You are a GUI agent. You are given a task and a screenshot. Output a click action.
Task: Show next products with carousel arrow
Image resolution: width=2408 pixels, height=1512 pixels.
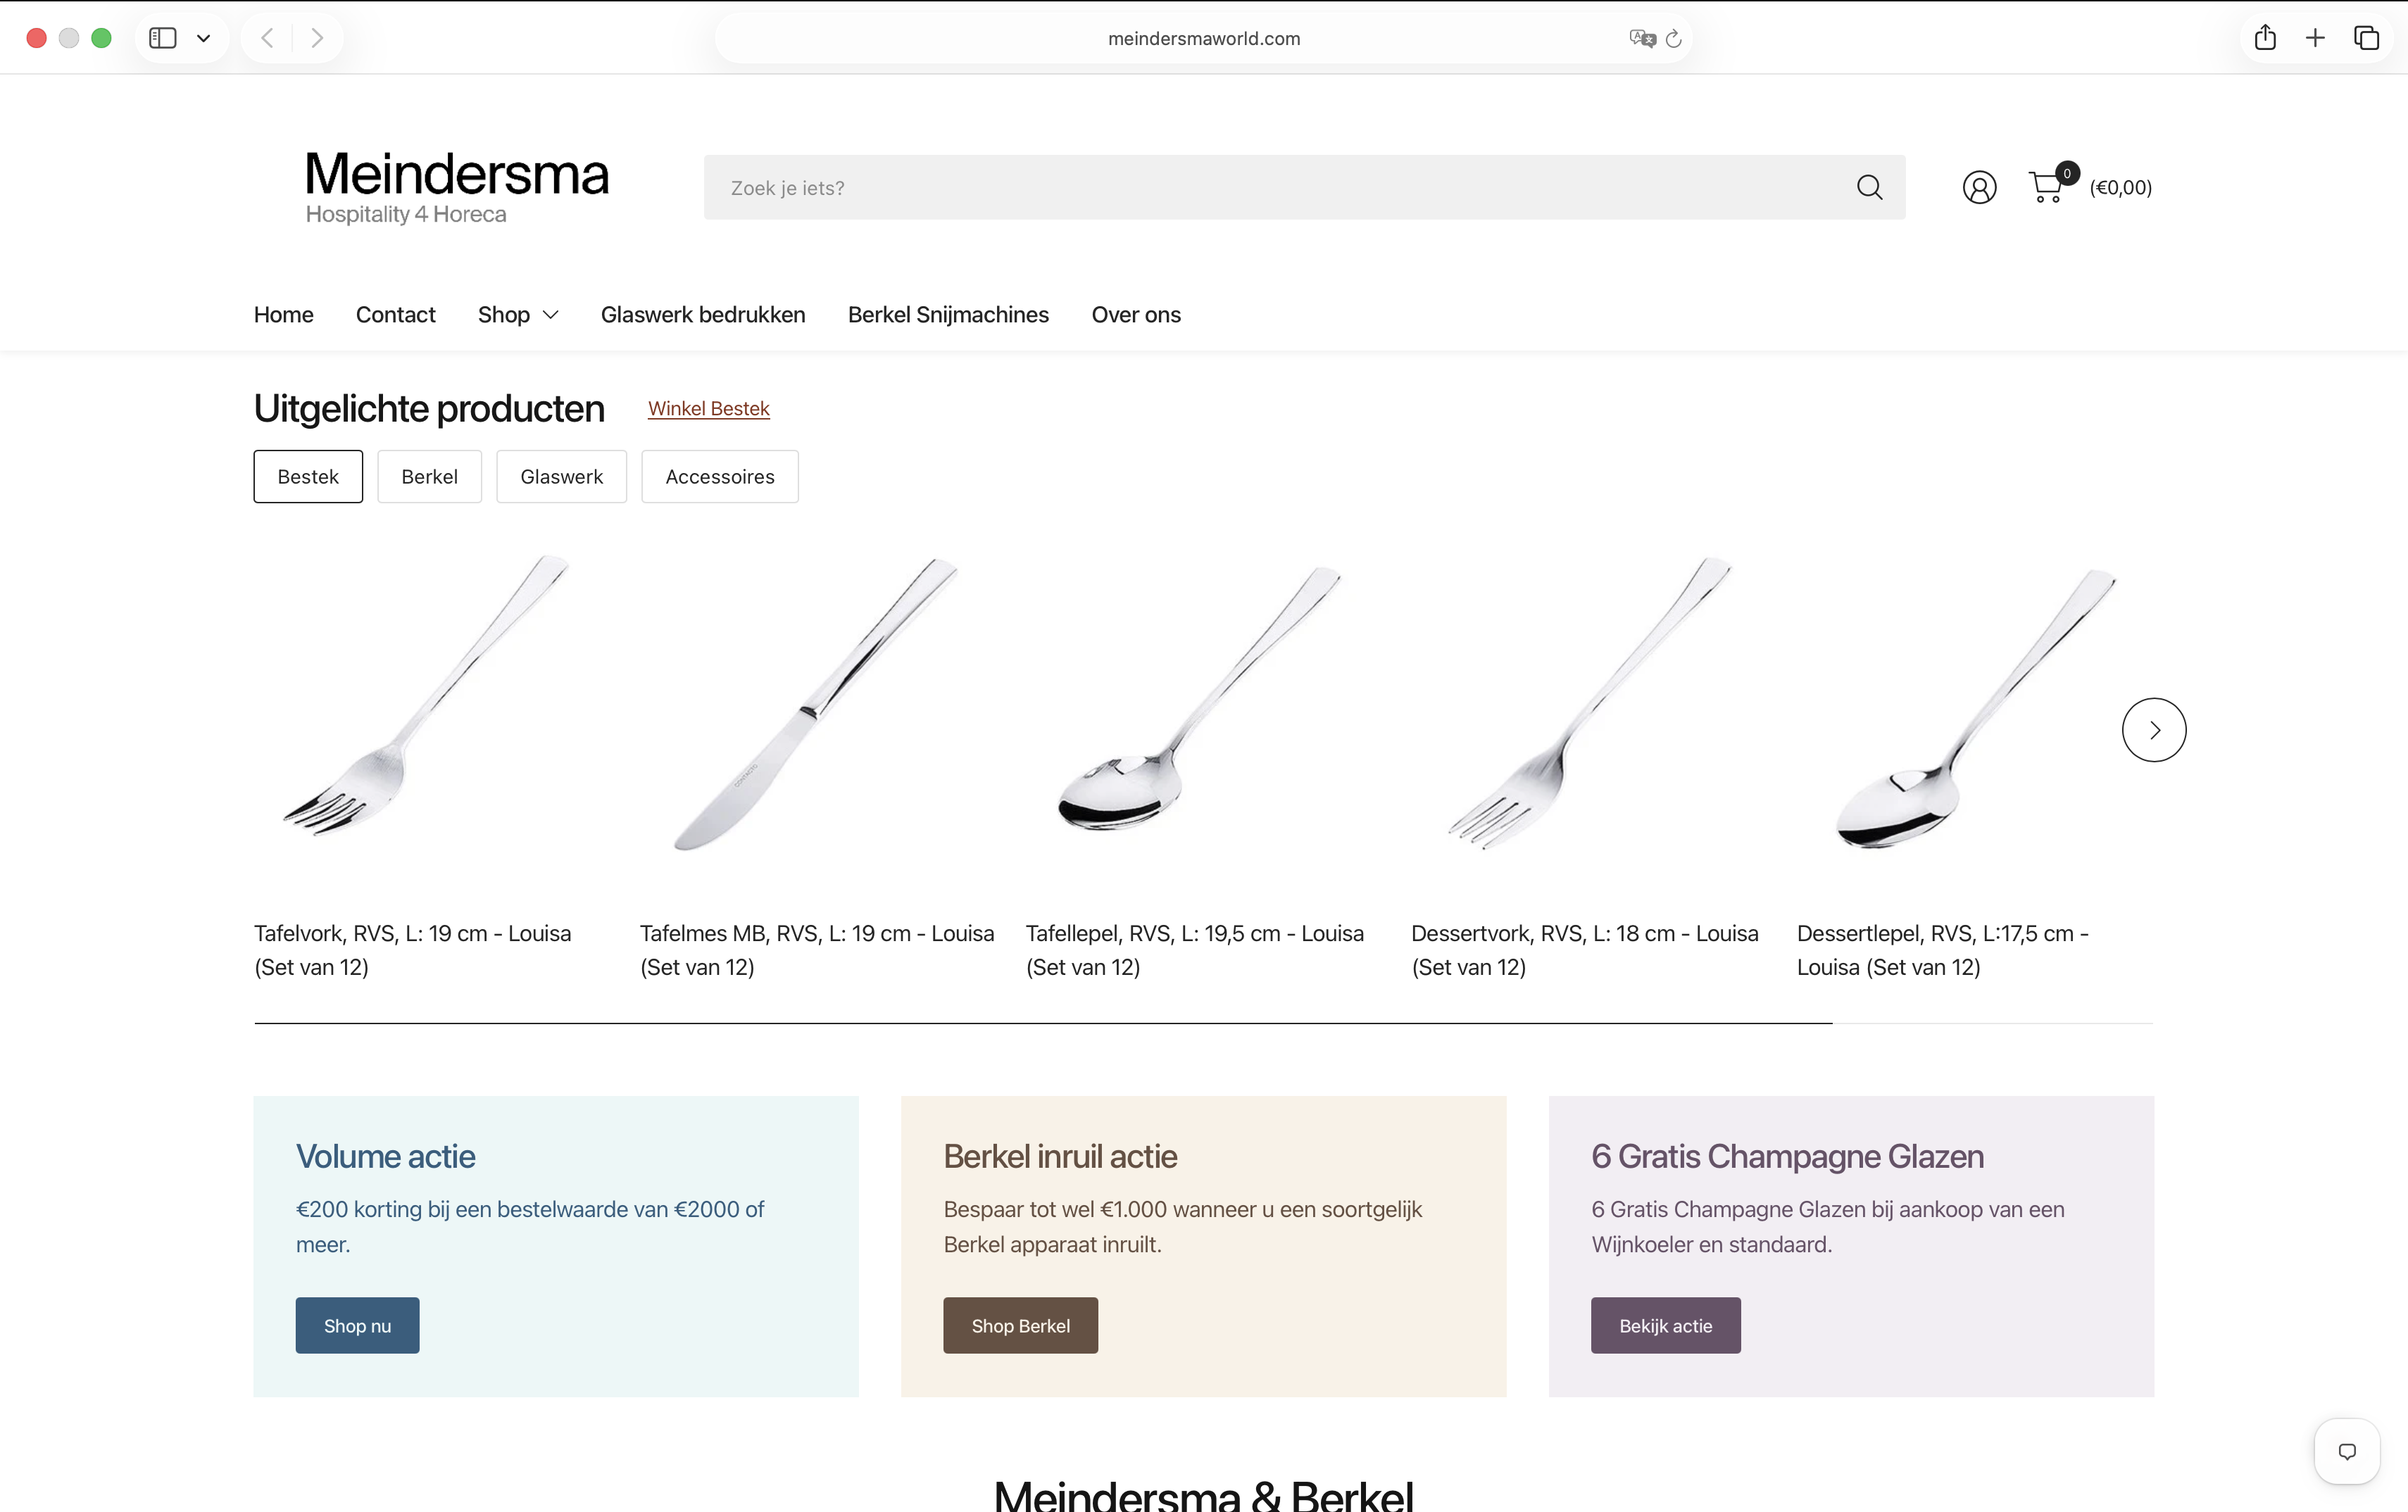click(x=2154, y=730)
